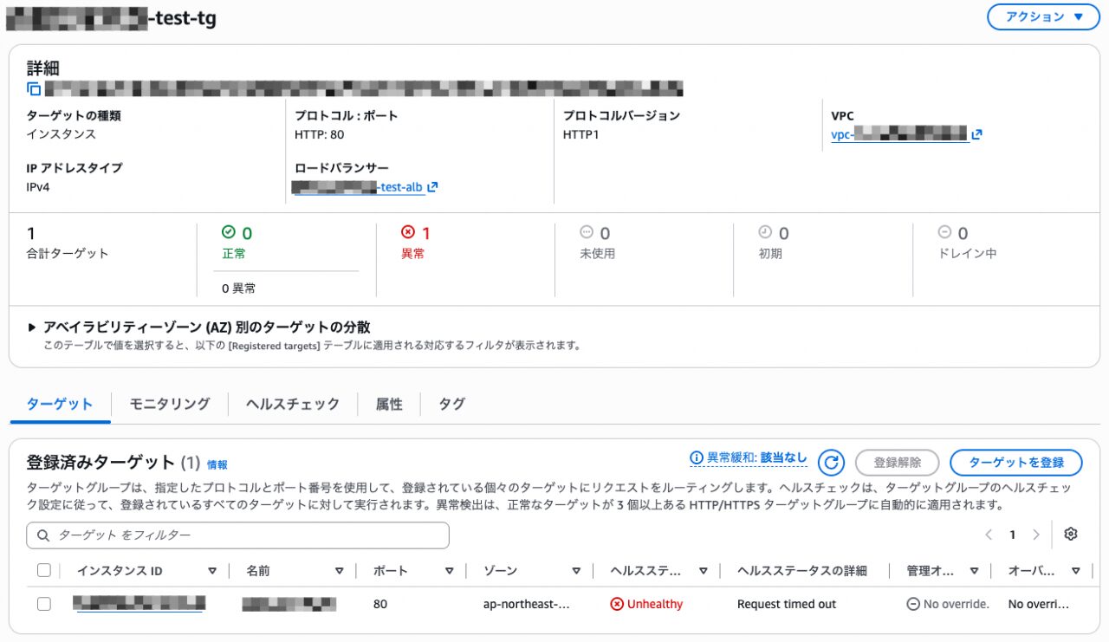
Task: Click the 異常緩和: 該当なし link
Action: 756,457
